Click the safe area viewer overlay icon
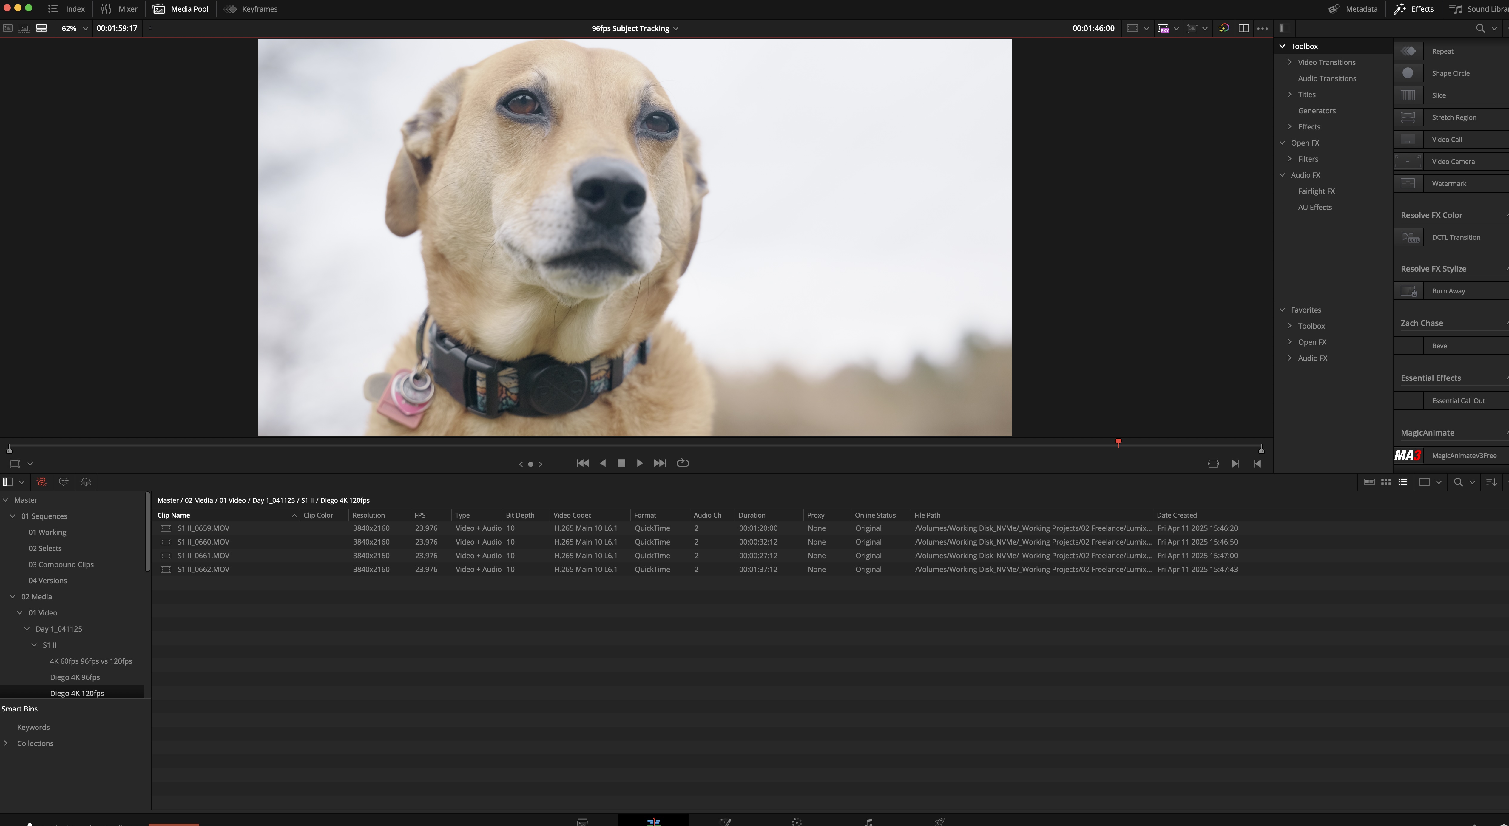The image size is (1509, 826). 1132,28
